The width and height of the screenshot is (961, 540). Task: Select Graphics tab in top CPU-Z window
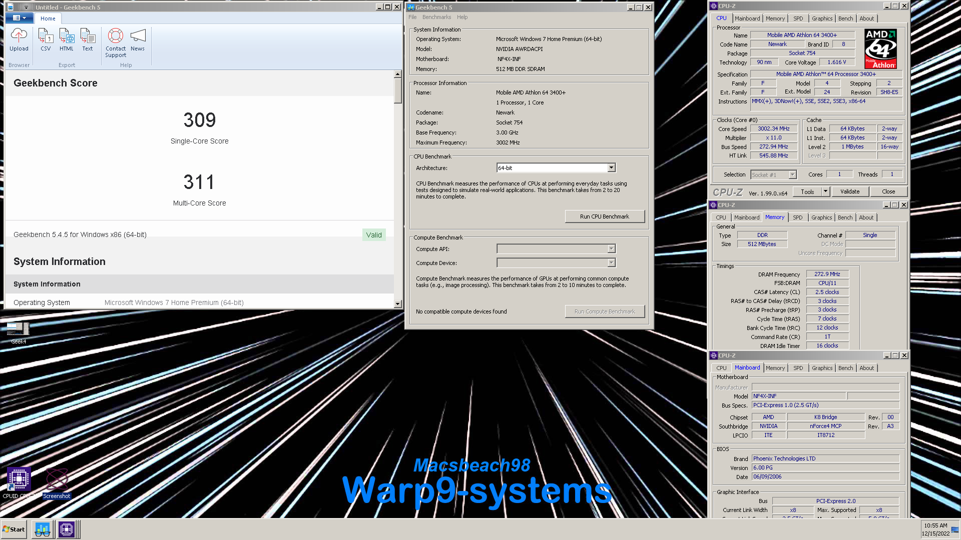822,18
